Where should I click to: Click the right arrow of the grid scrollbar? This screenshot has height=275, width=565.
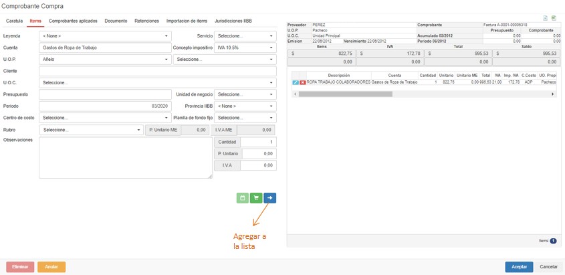point(553,94)
